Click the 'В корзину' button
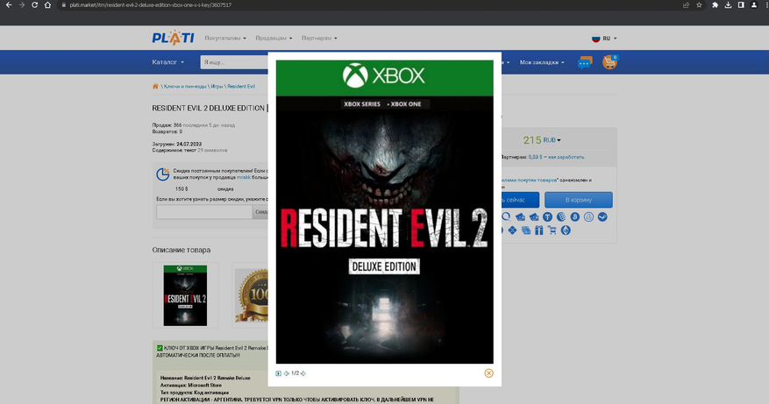This screenshot has width=769, height=404. click(x=578, y=200)
